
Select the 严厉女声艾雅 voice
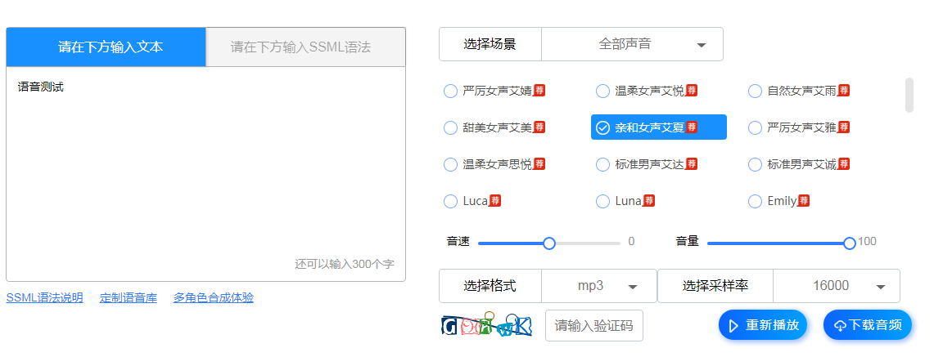pos(799,127)
